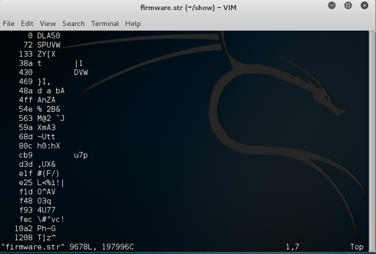Viewport: 376px width, 254px height.
Task: Click the u7p string at offset cb9
Action: click(81, 155)
